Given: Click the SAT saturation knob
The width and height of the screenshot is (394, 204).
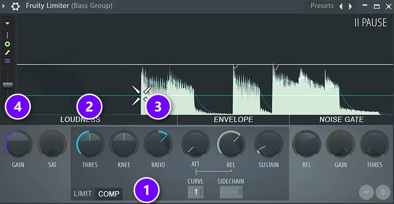Looking at the screenshot, I should pos(52,144).
